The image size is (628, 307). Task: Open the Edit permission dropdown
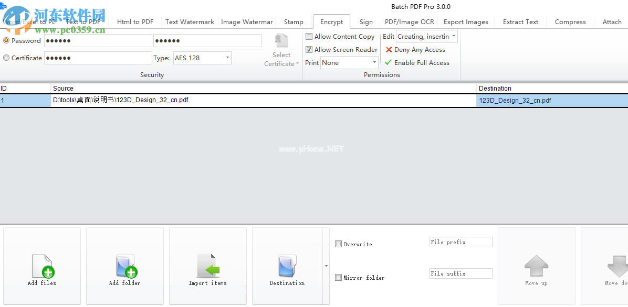click(x=427, y=37)
